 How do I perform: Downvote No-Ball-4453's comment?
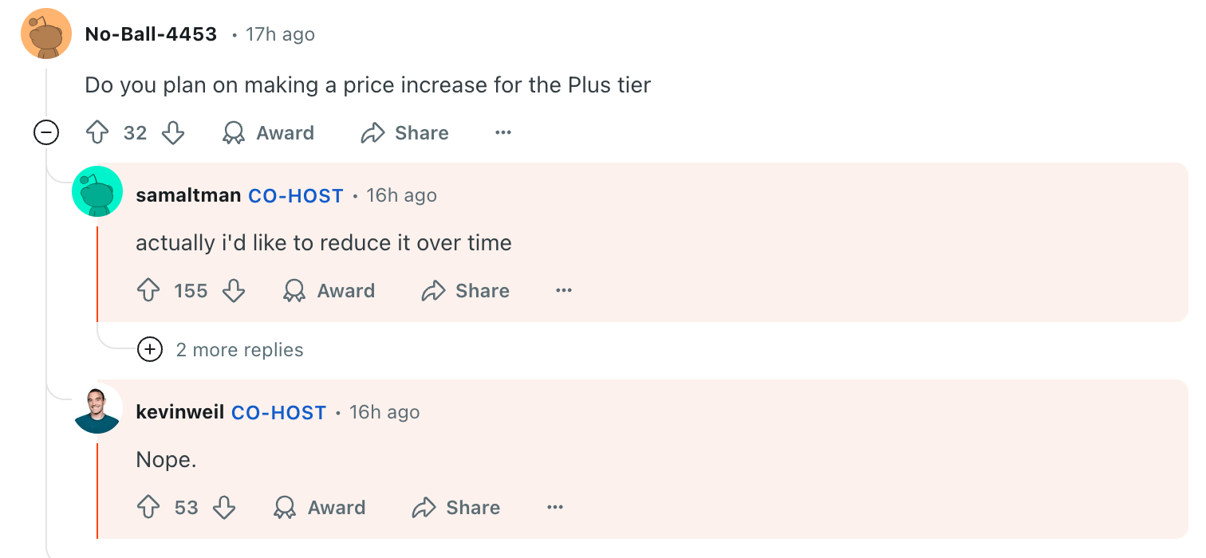(173, 133)
